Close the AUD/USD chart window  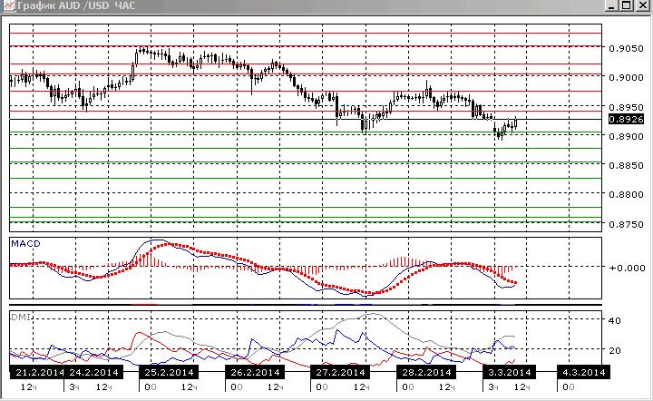[x=641, y=5]
